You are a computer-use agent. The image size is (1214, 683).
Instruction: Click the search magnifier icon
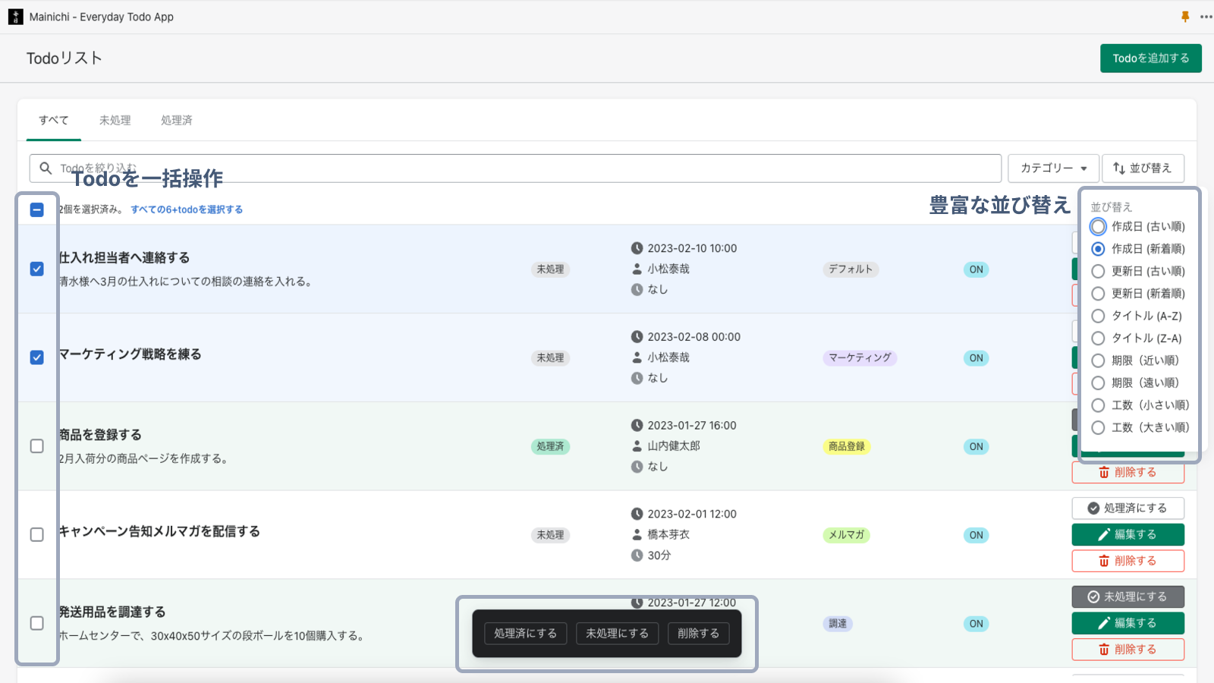pyautogui.click(x=46, y=168)
